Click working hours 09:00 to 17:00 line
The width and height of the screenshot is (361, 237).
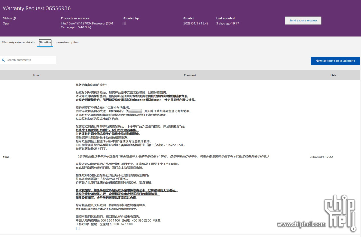[x=104, y=224]
